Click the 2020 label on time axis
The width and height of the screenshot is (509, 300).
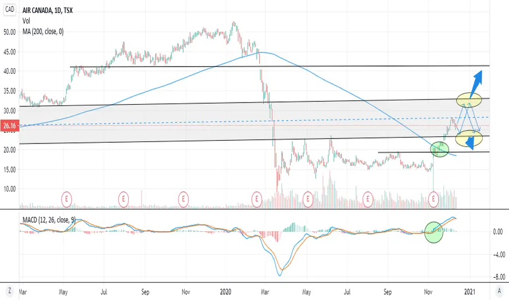click(226, 292)
